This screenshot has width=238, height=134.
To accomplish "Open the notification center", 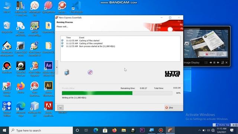I will click(232, 130).
